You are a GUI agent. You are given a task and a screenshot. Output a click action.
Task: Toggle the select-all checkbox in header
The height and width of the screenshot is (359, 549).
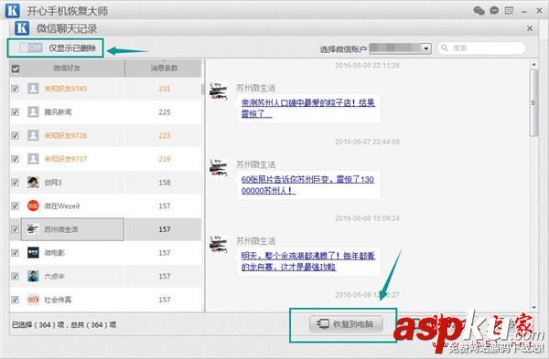click(15, 69)
